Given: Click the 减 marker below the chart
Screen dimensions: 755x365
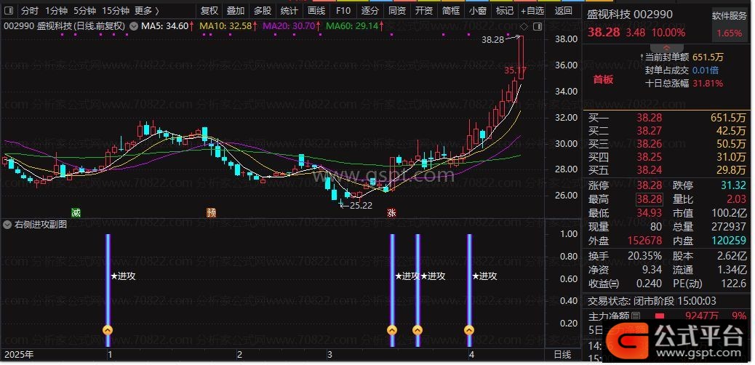Looking at the screenshot, I should pyautogui.click(x=76, y=212).
